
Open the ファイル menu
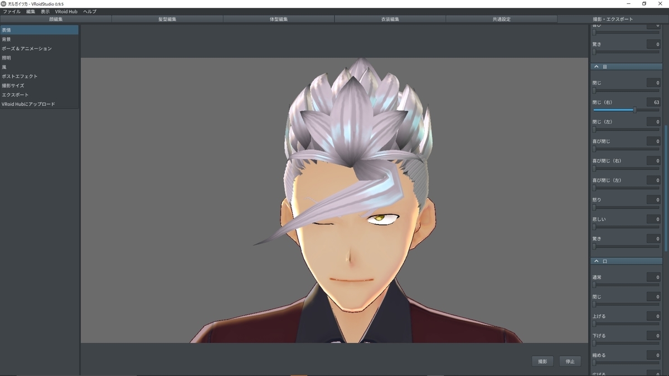tap(12, 11)
